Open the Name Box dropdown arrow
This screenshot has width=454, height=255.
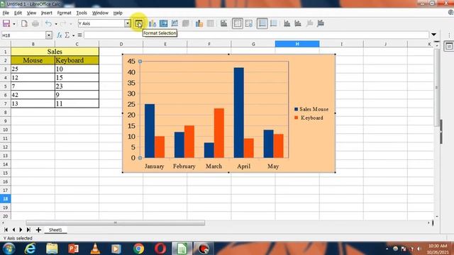(49, 35)
